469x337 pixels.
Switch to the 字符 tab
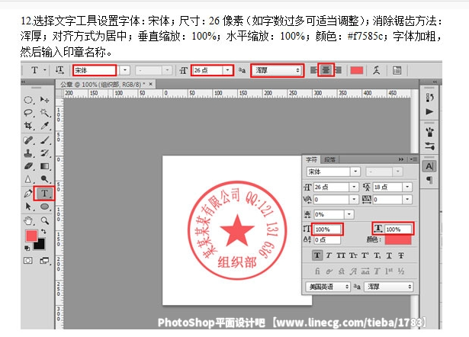click(x=311, y=159)
